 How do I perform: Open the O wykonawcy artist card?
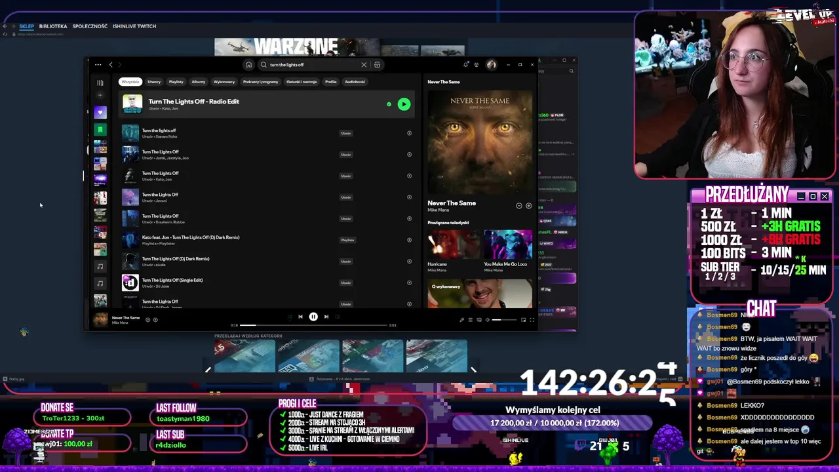tap(480, 294)
